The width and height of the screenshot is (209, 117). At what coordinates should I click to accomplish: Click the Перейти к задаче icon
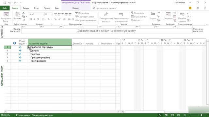tap(182, 14)
